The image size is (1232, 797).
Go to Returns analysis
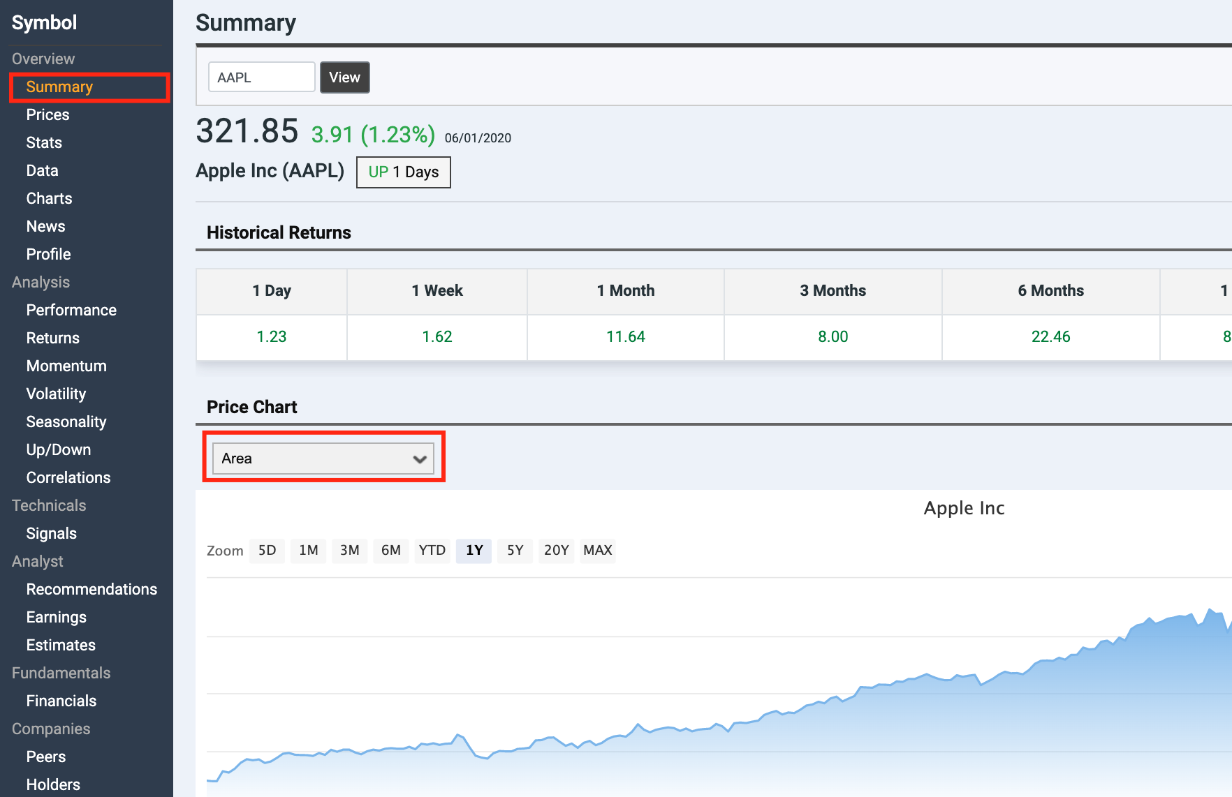click(52, 338)
